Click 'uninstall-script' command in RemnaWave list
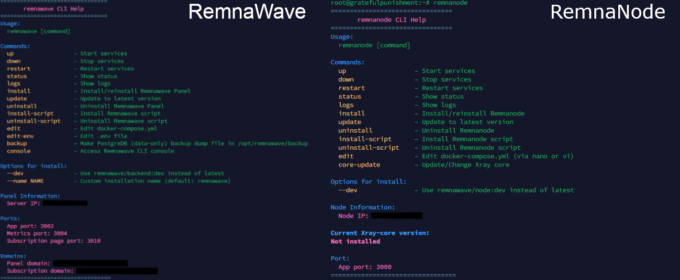 coord(33,121)
